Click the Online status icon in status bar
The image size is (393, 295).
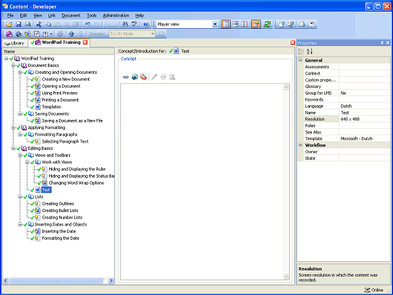coord(367,290)
